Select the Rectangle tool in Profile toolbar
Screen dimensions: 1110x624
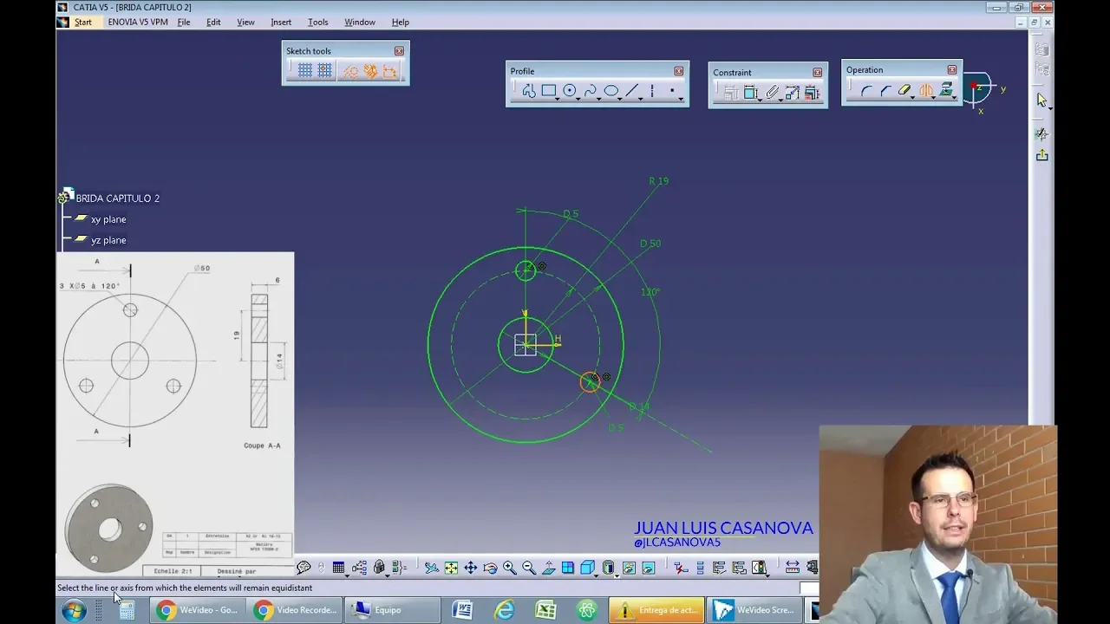tap(548, 91)
